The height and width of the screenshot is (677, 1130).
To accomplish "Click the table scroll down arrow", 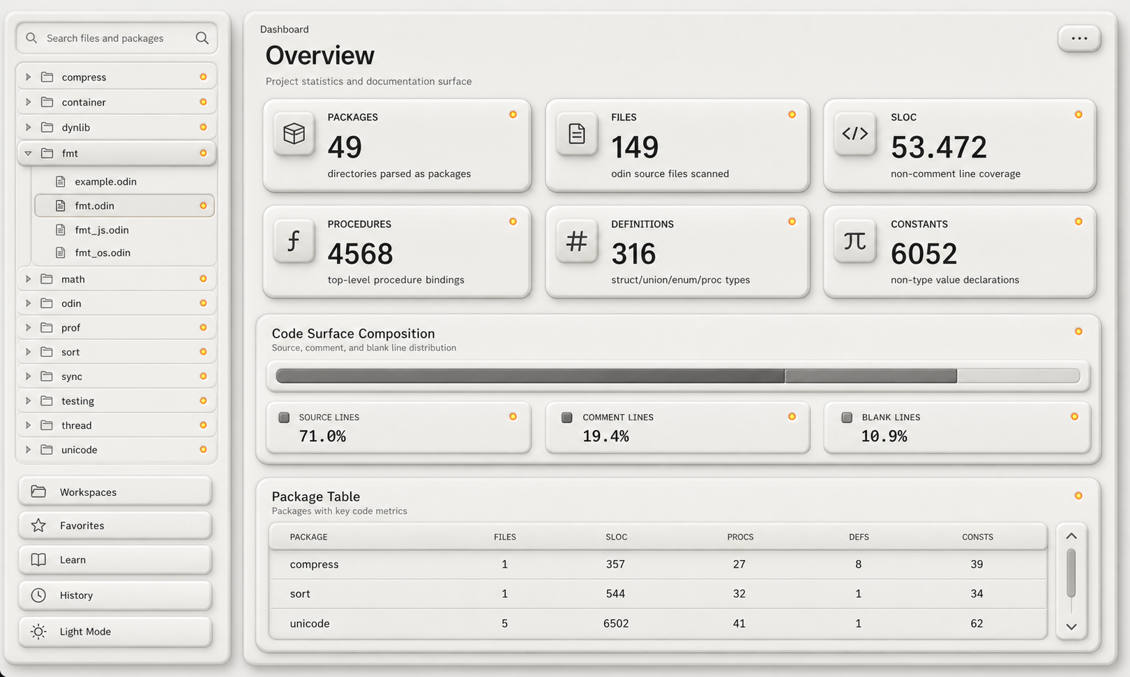I will (x=1071, y=627).
